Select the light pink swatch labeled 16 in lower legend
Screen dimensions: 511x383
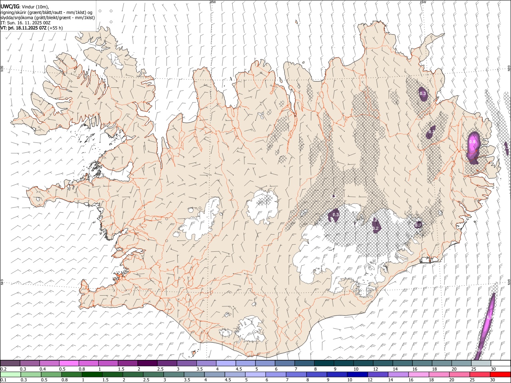(x=419, y=374)
